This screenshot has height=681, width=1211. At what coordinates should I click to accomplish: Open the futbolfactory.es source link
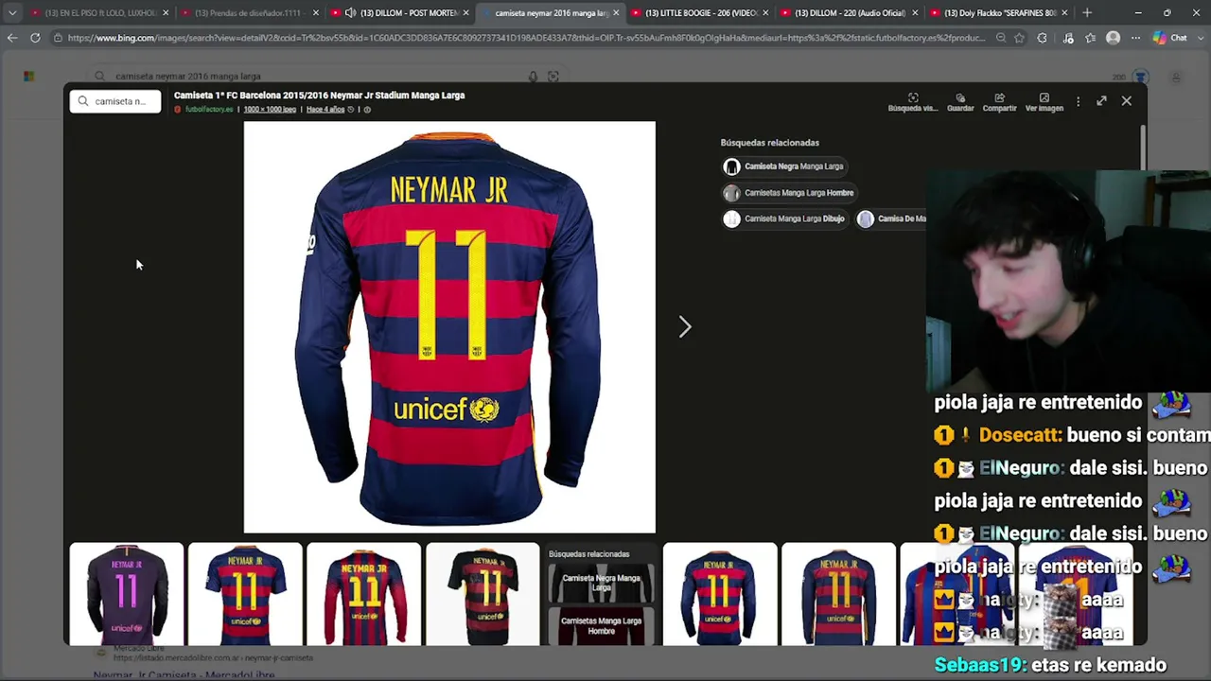coord(208,110)
